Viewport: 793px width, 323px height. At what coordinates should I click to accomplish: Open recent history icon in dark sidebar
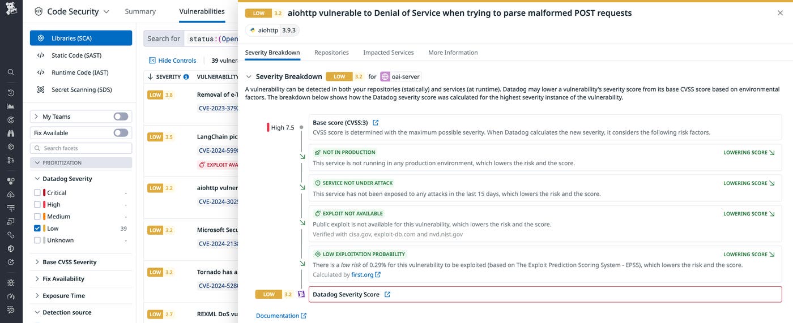[11, 93]
